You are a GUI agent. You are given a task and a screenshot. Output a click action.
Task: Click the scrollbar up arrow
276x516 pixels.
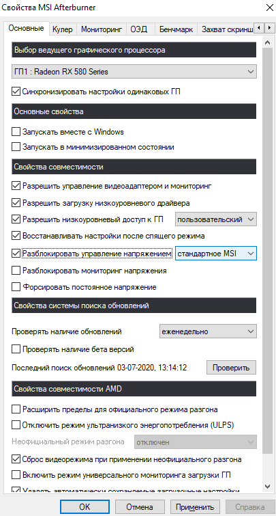(267, 43)
